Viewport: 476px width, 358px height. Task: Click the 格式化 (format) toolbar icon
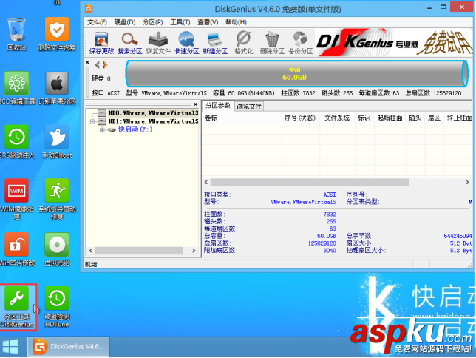(x=244, y=43)
